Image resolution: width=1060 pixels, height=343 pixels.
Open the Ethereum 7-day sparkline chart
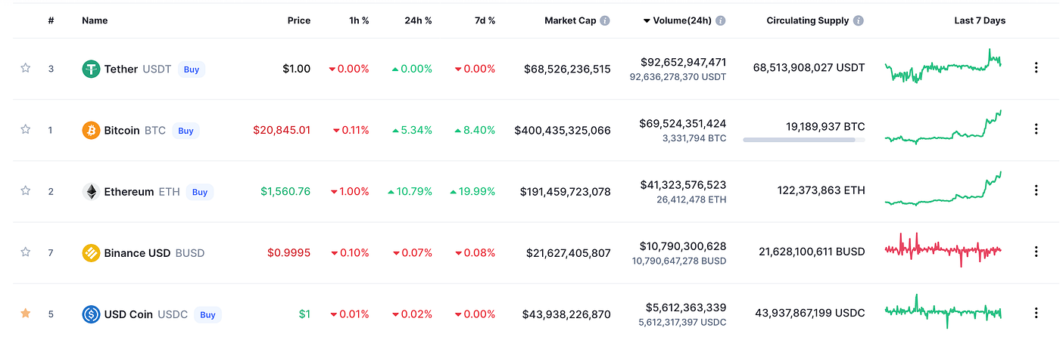943,189
